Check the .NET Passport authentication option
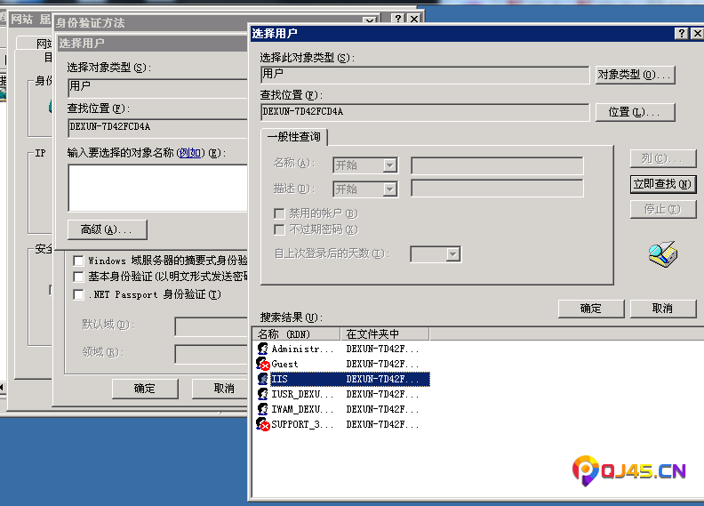 (x=78, y=294)
